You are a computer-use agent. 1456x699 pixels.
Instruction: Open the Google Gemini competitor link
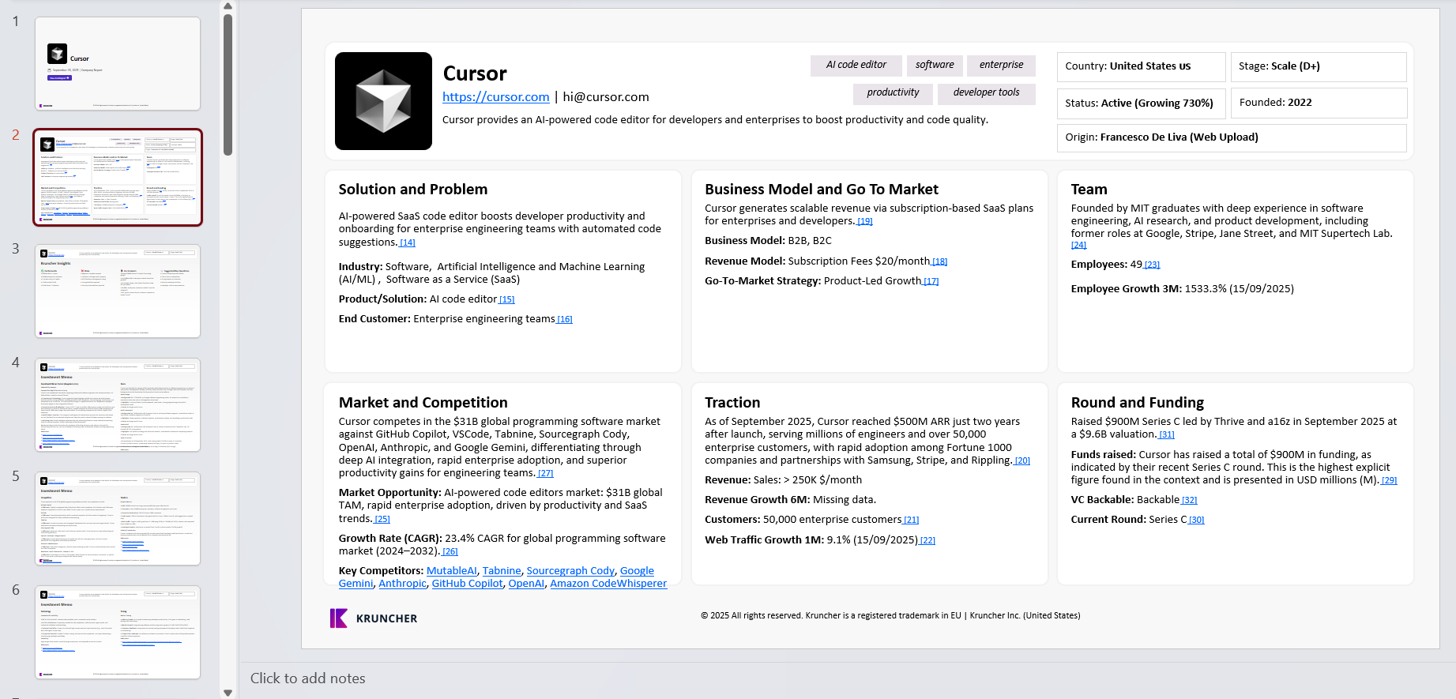click(x=637, y=571)
